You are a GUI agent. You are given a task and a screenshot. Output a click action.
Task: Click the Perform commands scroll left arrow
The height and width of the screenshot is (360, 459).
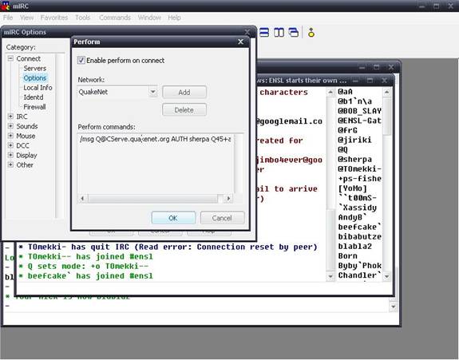click(82, 199)
